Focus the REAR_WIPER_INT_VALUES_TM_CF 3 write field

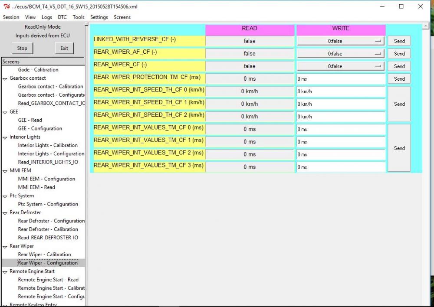click(x=341, y=167)
